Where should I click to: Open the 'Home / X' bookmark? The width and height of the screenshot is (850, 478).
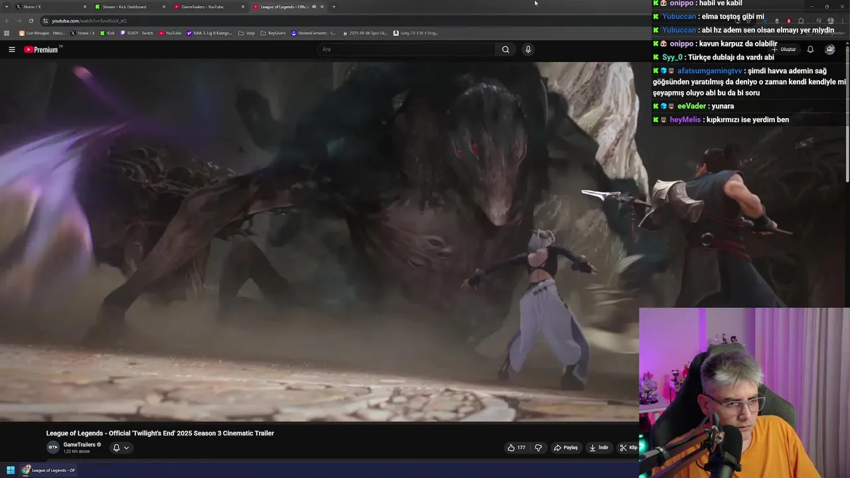[x=82, y=33]
